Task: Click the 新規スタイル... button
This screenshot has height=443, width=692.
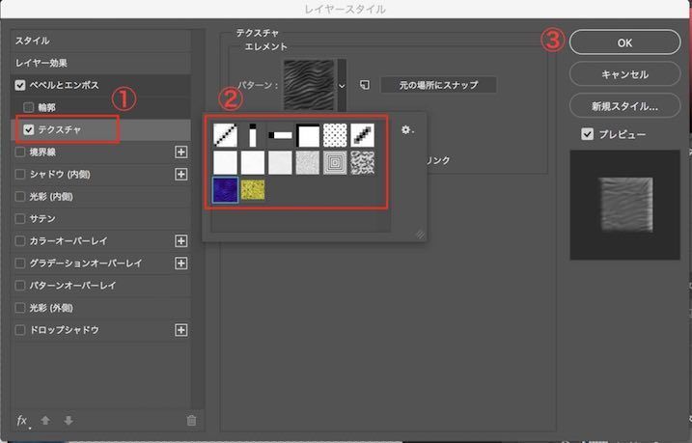Action: (x=624, y=106)
